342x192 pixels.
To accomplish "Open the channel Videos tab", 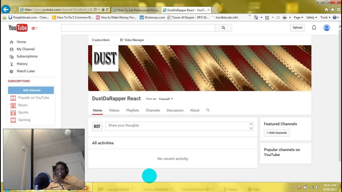I will coord(114,110).
